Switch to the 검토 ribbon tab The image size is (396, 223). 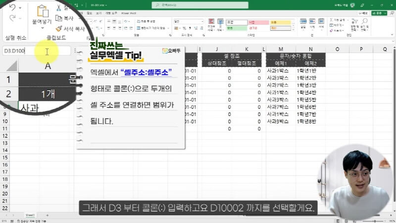(x=90, y=13)
